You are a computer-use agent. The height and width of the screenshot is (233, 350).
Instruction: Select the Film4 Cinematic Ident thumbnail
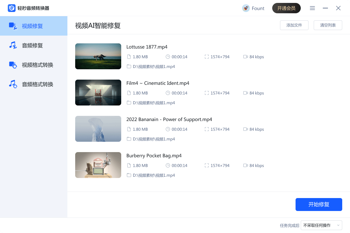(x=98, y=93)
